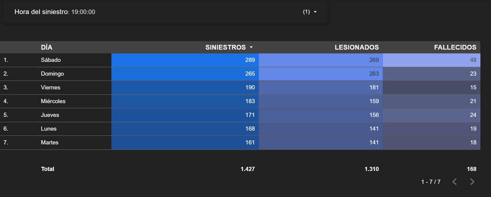Select the Lunes row label

click(x=49, y=129)
